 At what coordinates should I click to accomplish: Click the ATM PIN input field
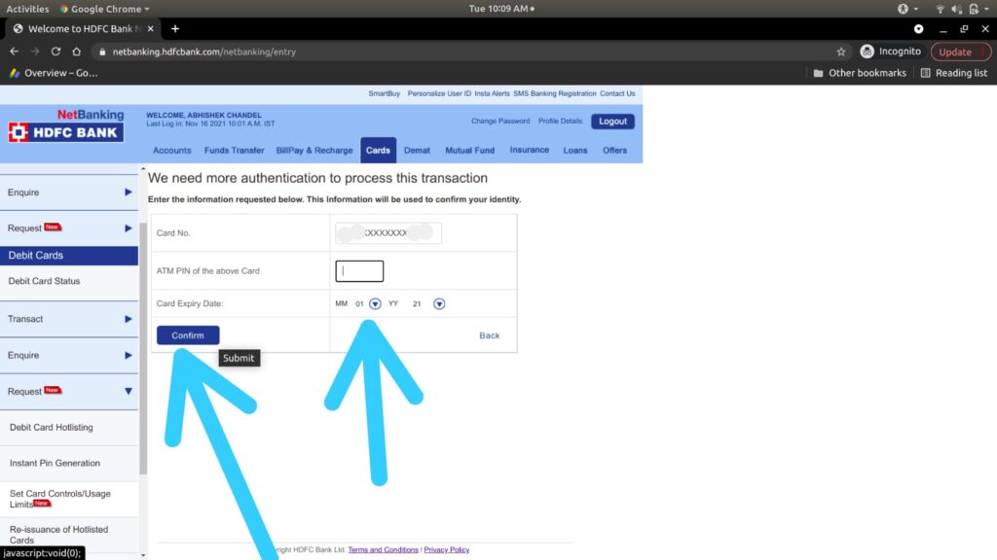click(359, 271)
